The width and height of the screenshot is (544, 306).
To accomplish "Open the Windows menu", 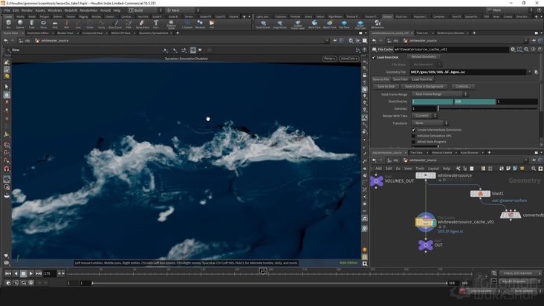I will point(54,10).
